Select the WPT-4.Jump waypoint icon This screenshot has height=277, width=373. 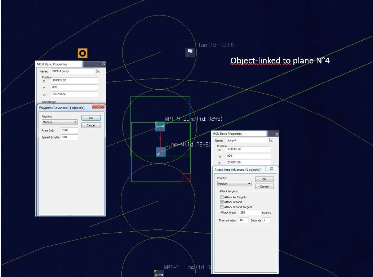click(160, 126)
